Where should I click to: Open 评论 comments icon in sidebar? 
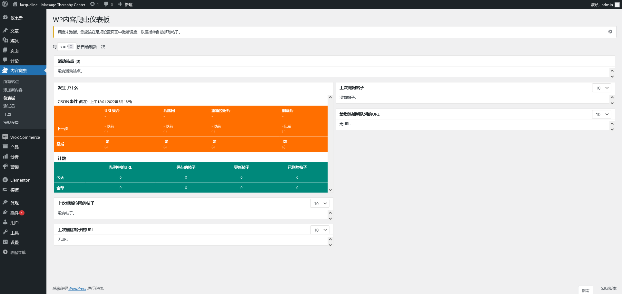(x=5, y=60)
